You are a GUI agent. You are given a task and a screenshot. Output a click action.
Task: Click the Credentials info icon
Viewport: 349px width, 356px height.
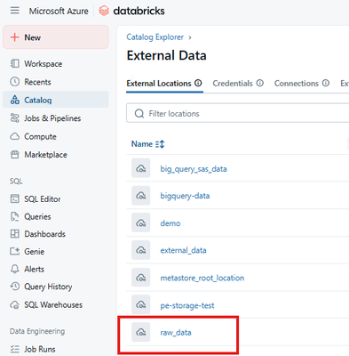(x=260, y=83)
